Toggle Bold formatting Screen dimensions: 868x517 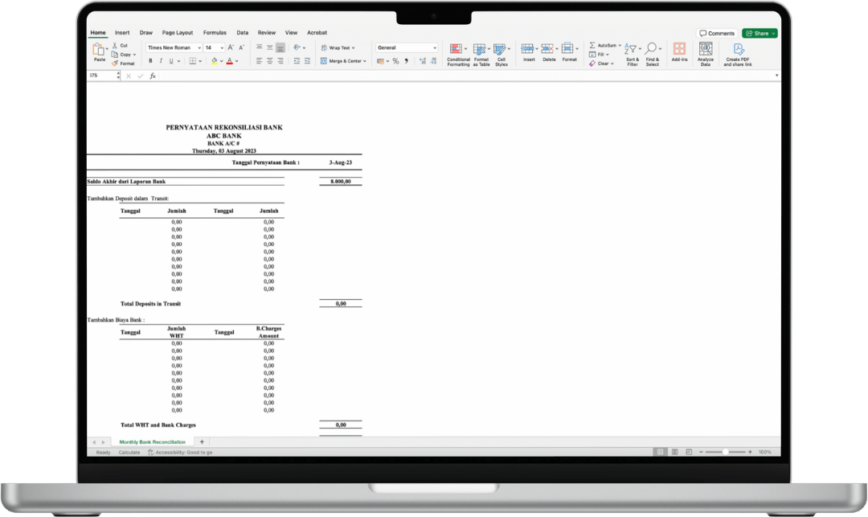click(150, 61)
